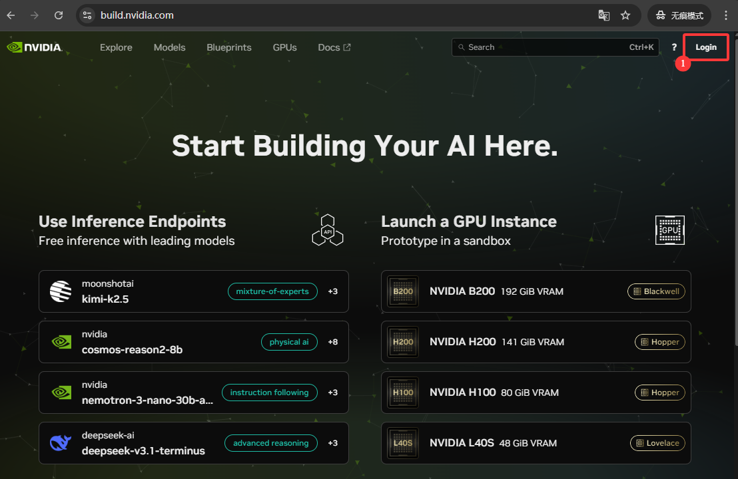Viewport: 738px width, 479px height.
Task: Open Chrome three-dot menu
Action: tap(726, 15)
